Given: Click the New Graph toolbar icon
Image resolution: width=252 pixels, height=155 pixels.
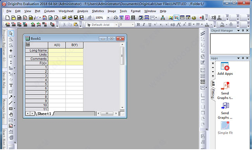Looking at the screenshot, I should (25, 18).
